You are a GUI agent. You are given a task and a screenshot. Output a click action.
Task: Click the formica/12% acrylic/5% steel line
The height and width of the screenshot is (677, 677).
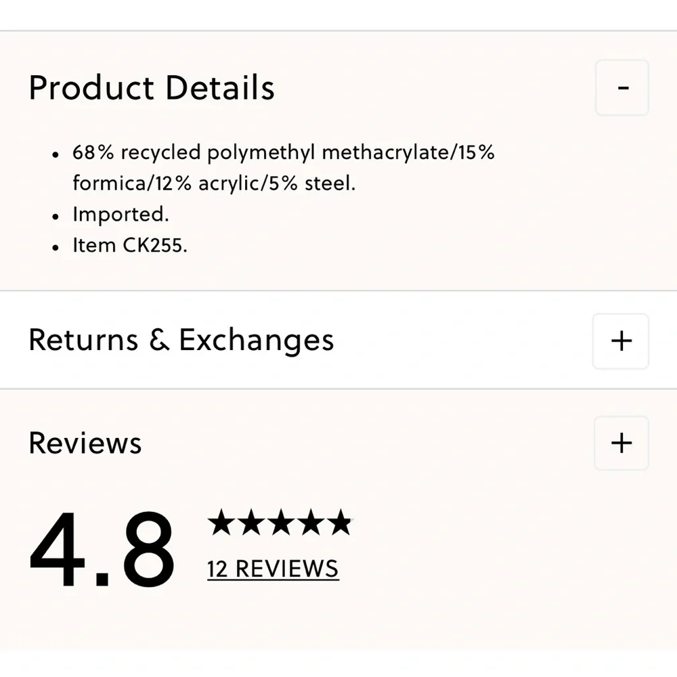214,183
